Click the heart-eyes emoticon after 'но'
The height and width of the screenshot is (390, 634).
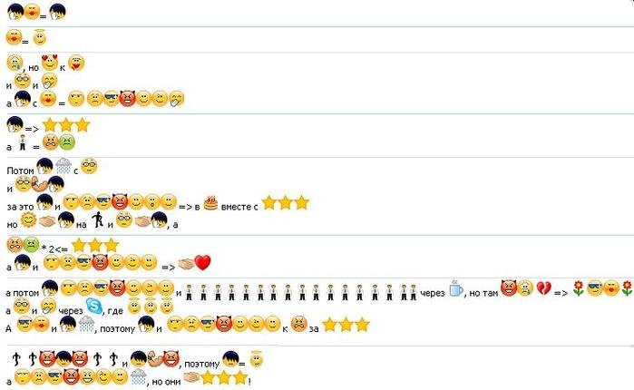pyautogui.click(x=50, y=63)
